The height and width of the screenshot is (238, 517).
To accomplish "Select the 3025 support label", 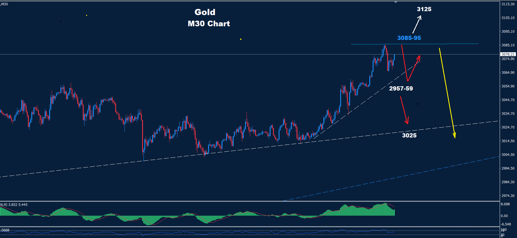I will [409, 135].
